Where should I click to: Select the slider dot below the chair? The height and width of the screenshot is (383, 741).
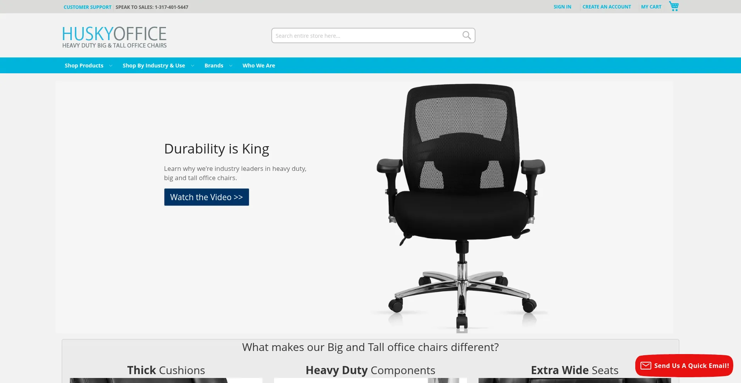point(462,329)
